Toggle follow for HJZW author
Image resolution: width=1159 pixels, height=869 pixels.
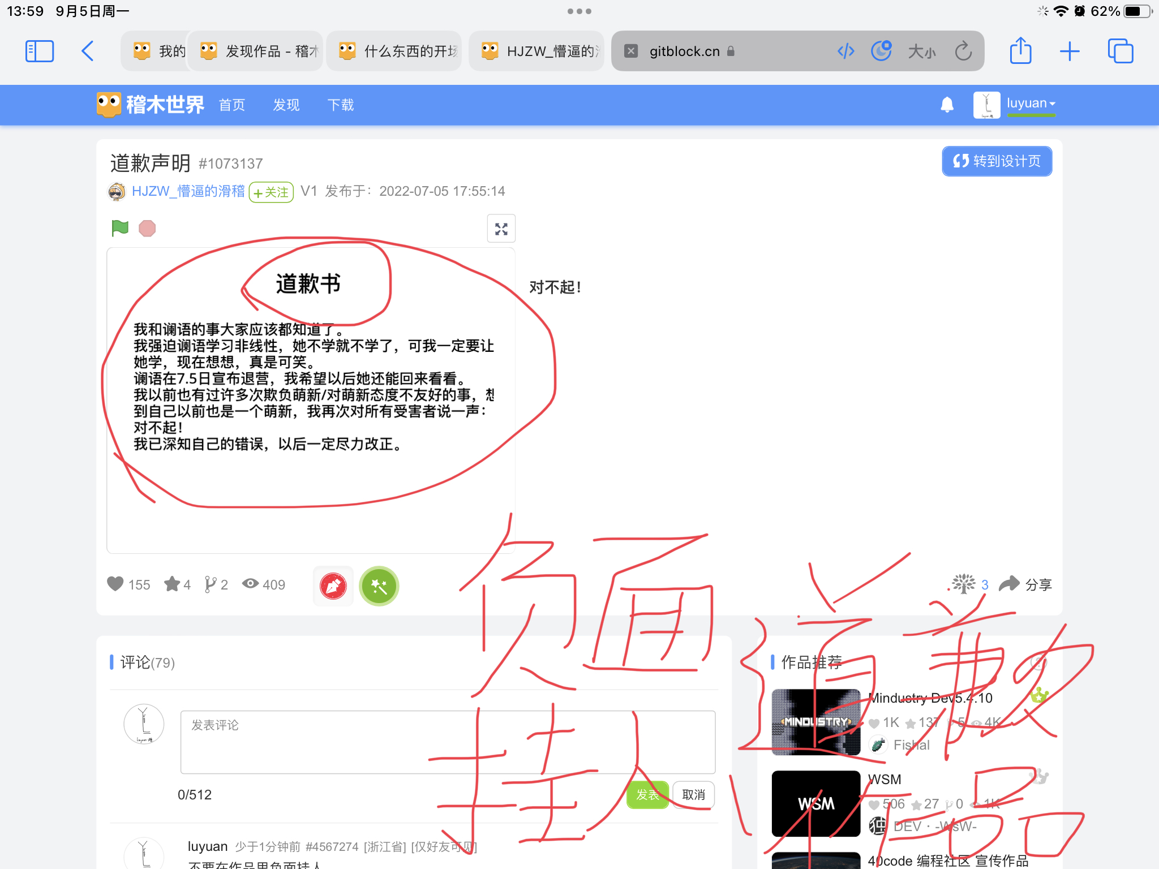click(272, 192)
